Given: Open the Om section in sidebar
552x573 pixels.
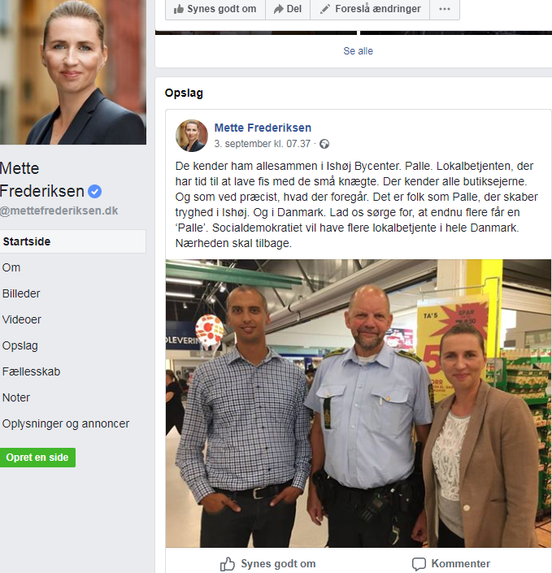Looking at the screenshot, I should click(11, 267).
